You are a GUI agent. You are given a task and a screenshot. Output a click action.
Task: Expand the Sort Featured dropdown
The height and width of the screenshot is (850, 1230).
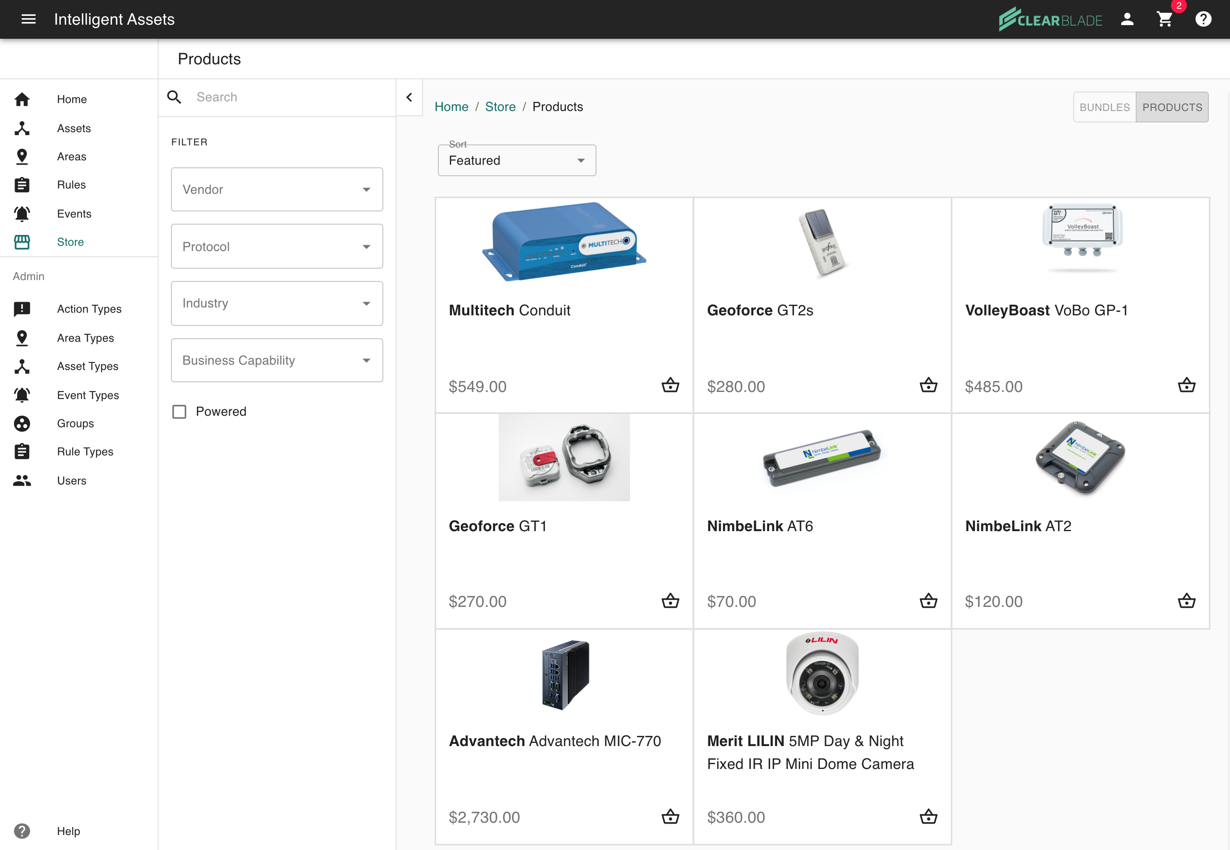516,160
